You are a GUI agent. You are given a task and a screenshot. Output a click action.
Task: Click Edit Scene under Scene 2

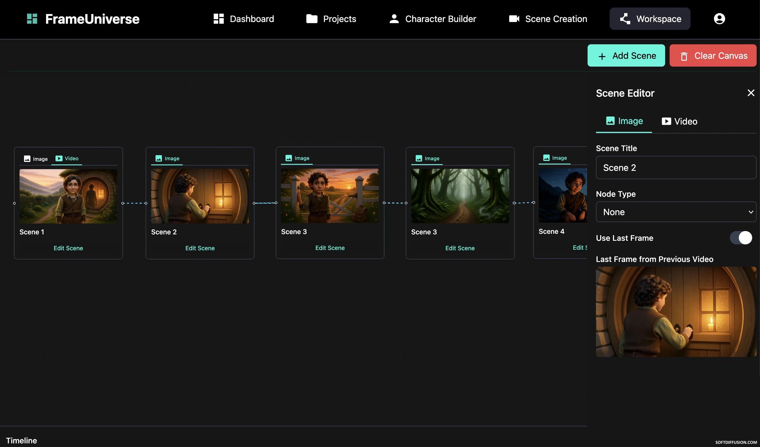(200, 248)
